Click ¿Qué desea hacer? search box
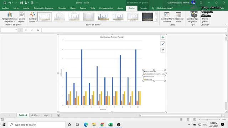The height and width of the screenshot is (128, 228). point(164,8)
